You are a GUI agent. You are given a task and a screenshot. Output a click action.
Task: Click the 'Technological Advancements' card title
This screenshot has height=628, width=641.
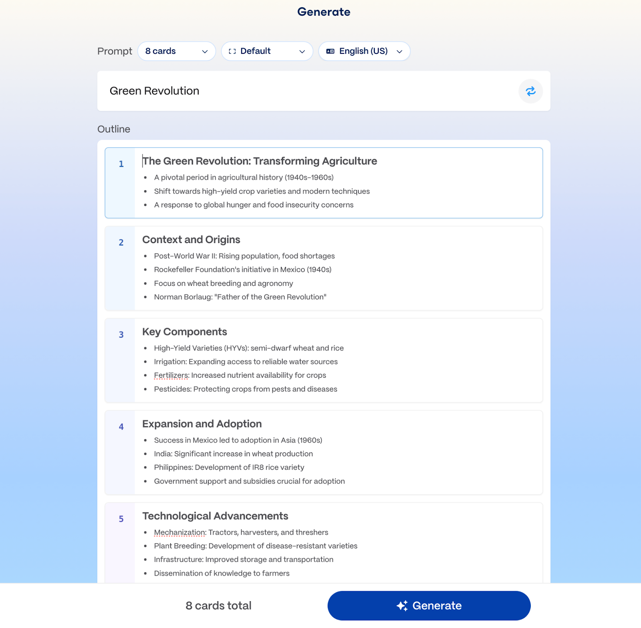point(215,516)
